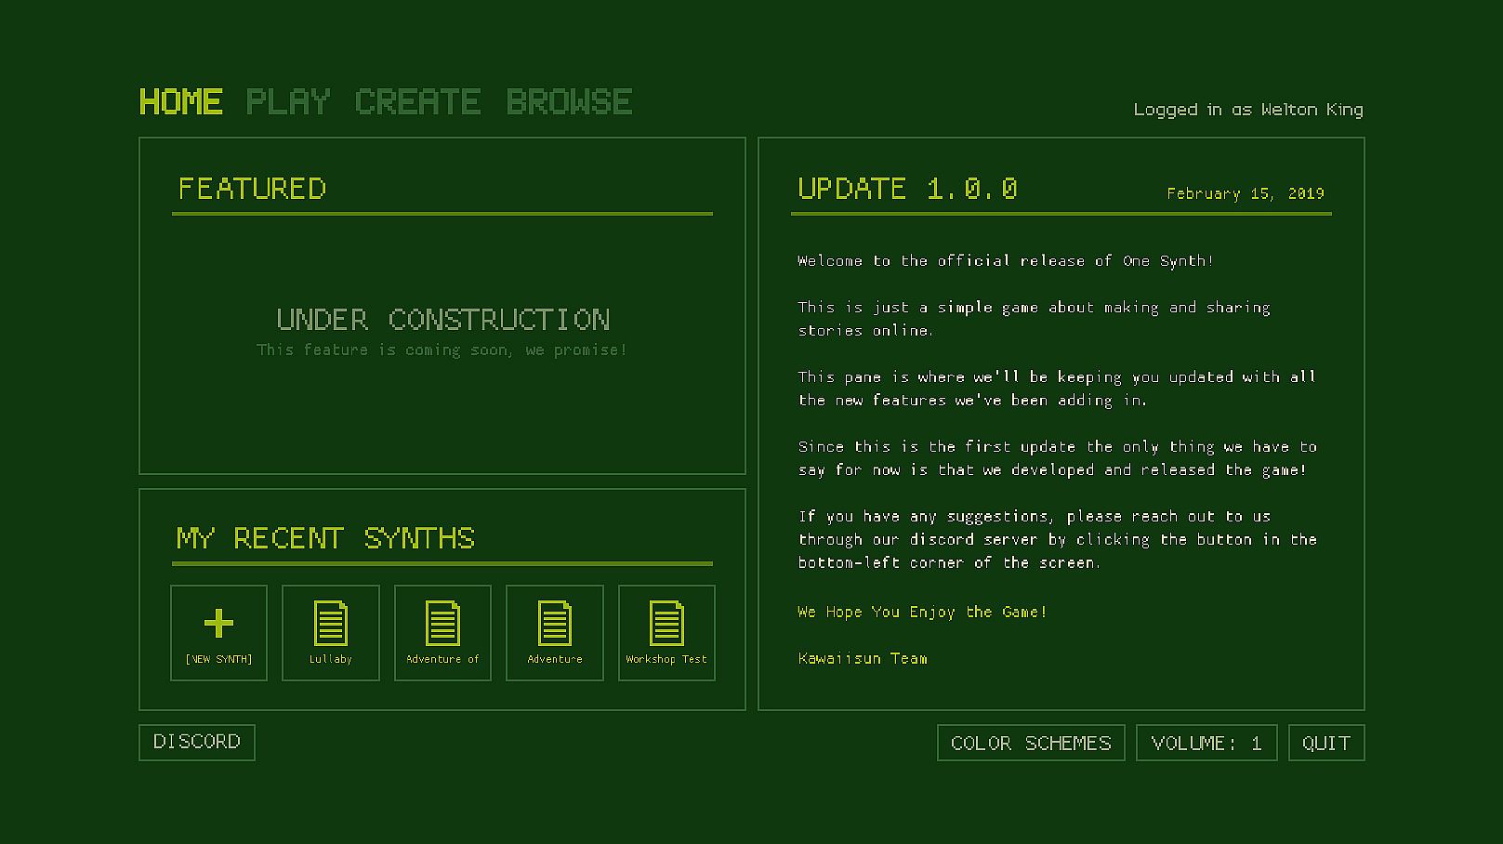Click 'This feature is coming soon' text
The width and height of the screenshot is (1503, 844).
(x=442, y=350)
